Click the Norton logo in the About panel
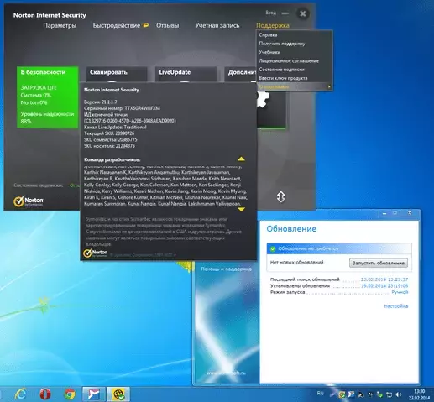 [x=96, y=253]
